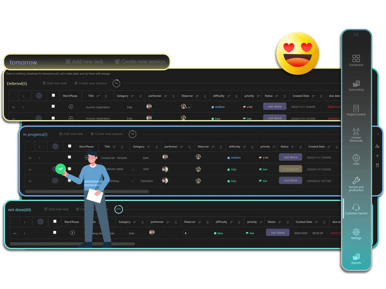This screenshot has height=289, width=386.
Task: Expand the Contact Mr. Richard row chevron
Action: tap(39, 158)
